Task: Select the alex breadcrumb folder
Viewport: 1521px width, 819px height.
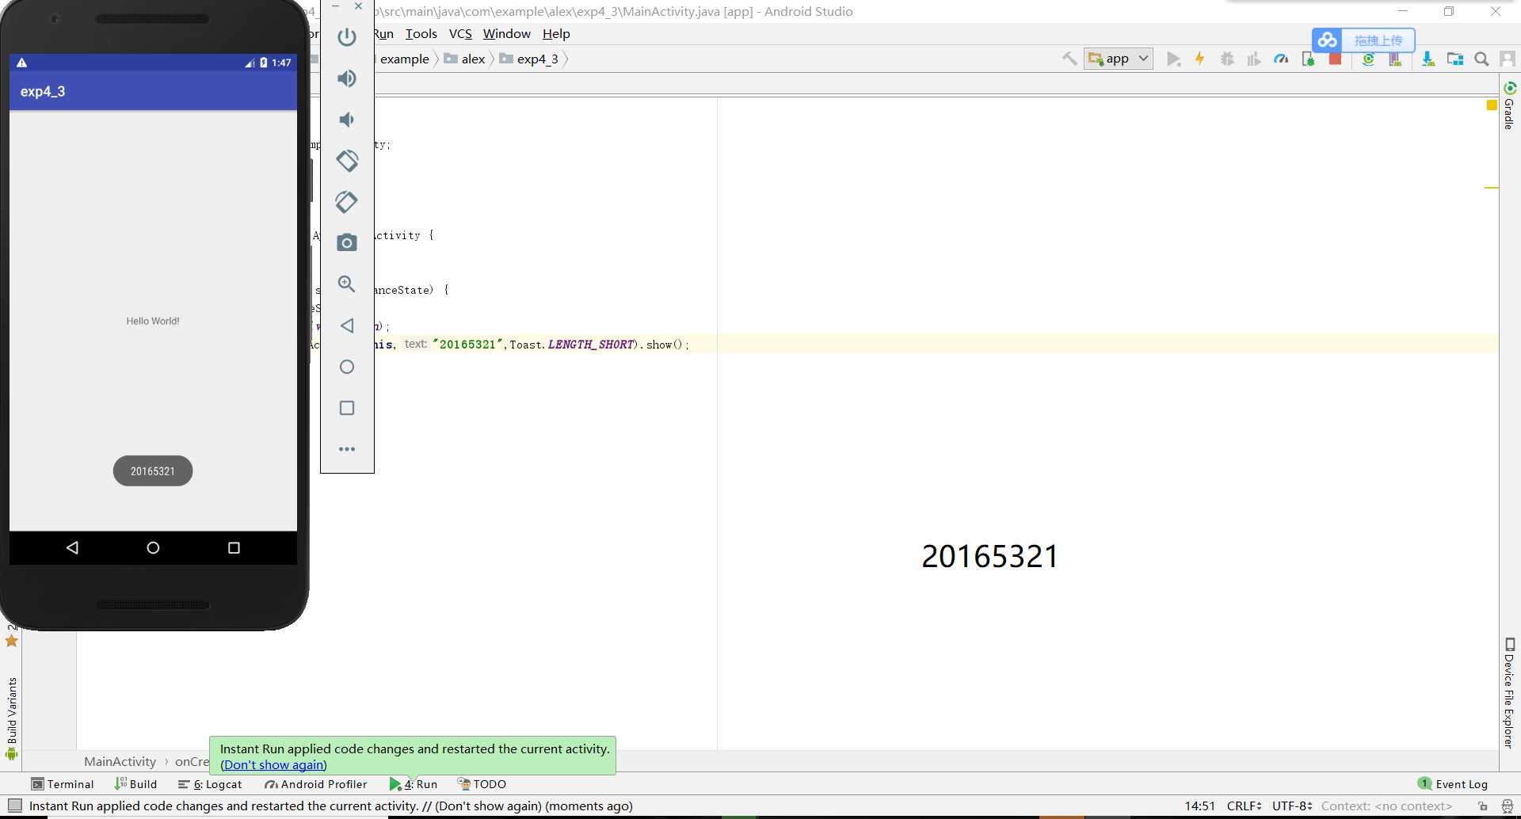Action: 465,59
